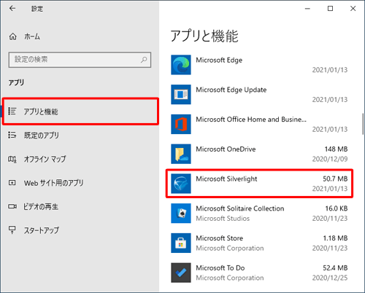Select the Microsoft Edge Update entry name

(x=231, y=90)
